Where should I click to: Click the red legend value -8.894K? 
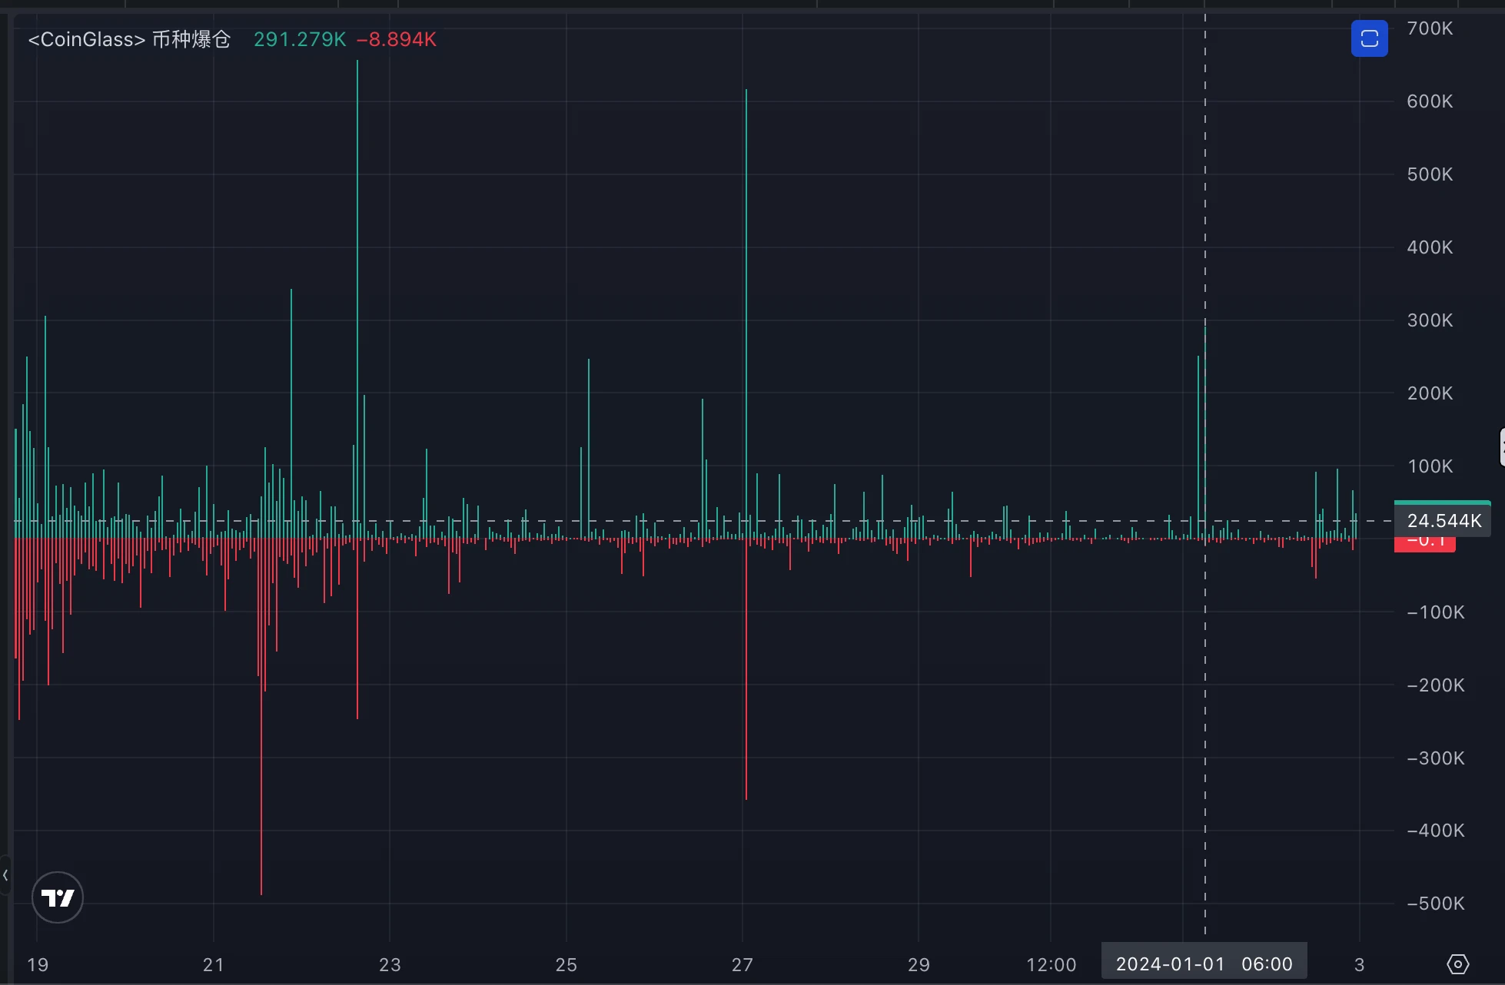pos(397,39)
